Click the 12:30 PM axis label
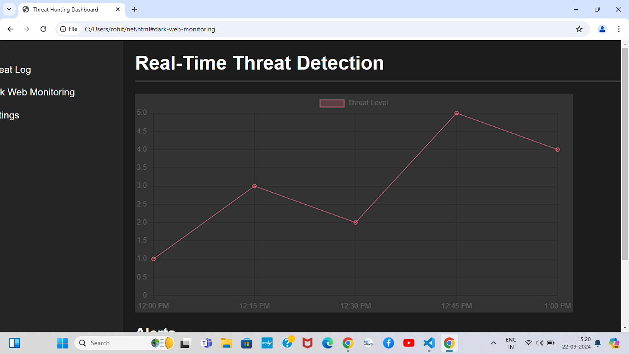Image resolution: width=629 pixels, height=354 pixels. pyautogui.click(x=355, y=306)
